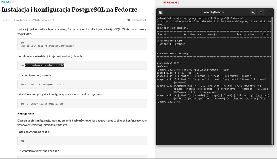This screenshot has height=159, width=277.
Task: Visit author Goadanek's profile link
Action: click(20, 20)
